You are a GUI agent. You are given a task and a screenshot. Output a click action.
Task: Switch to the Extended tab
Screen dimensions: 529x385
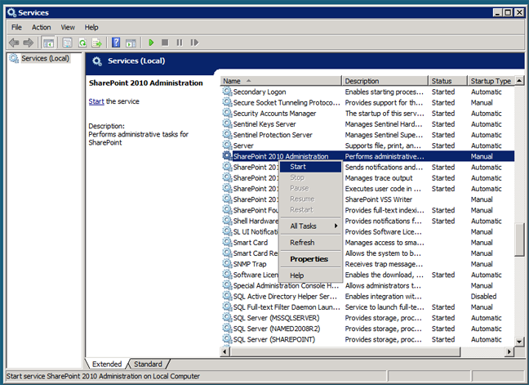[x=107, y=364]
